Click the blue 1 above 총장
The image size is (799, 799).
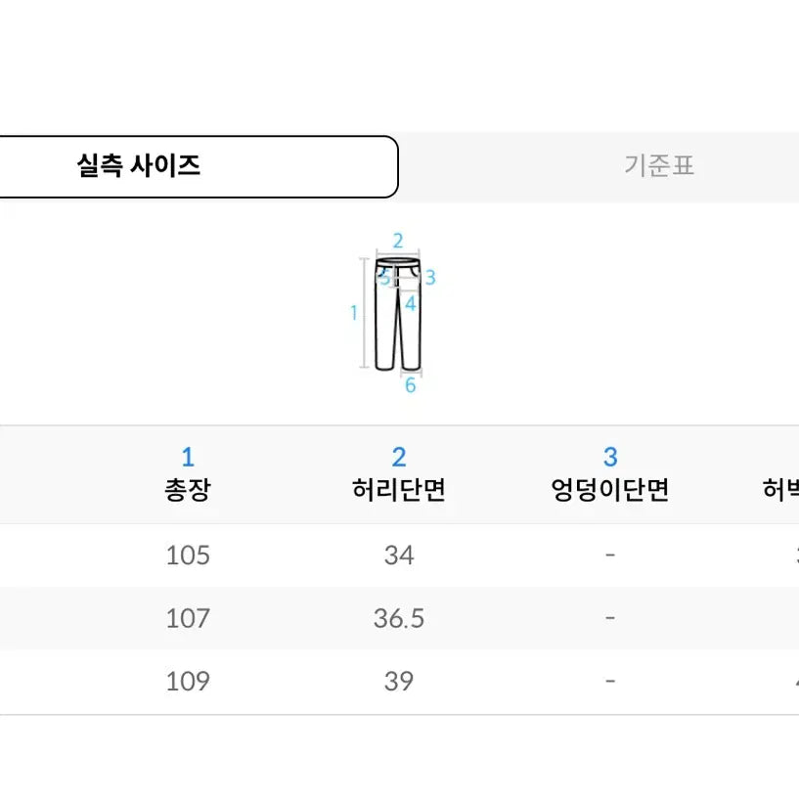188,457
